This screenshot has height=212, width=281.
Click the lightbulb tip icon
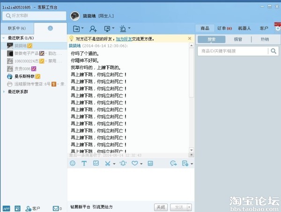coord(71,38)
